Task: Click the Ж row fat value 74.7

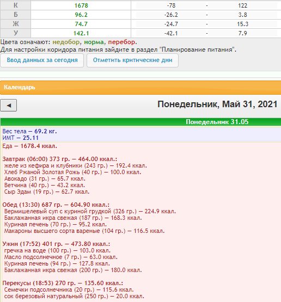Action: point(81,24)
